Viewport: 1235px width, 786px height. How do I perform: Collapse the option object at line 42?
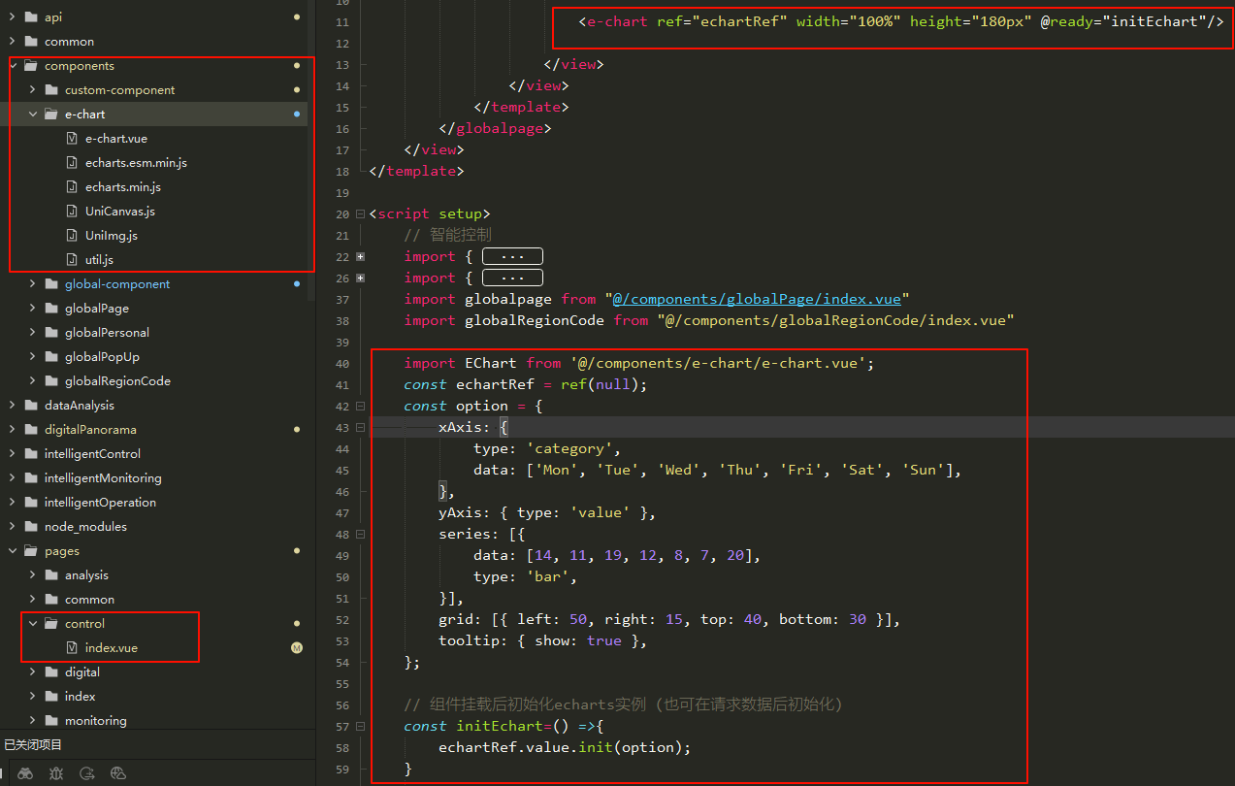pos(361,407)
